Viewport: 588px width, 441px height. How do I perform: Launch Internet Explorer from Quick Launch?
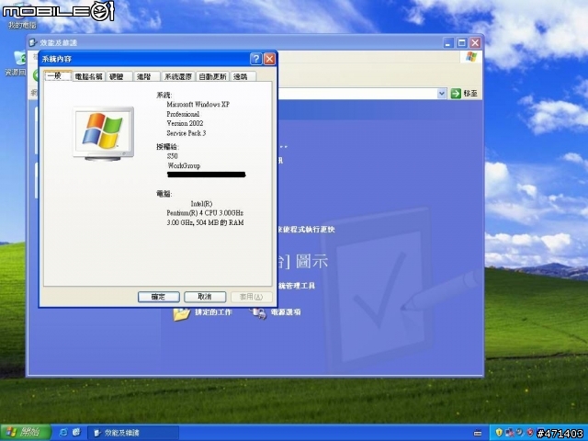coord(63,433)
